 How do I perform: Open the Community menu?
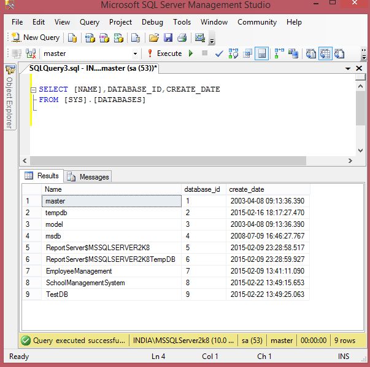(x=257, y=22)
